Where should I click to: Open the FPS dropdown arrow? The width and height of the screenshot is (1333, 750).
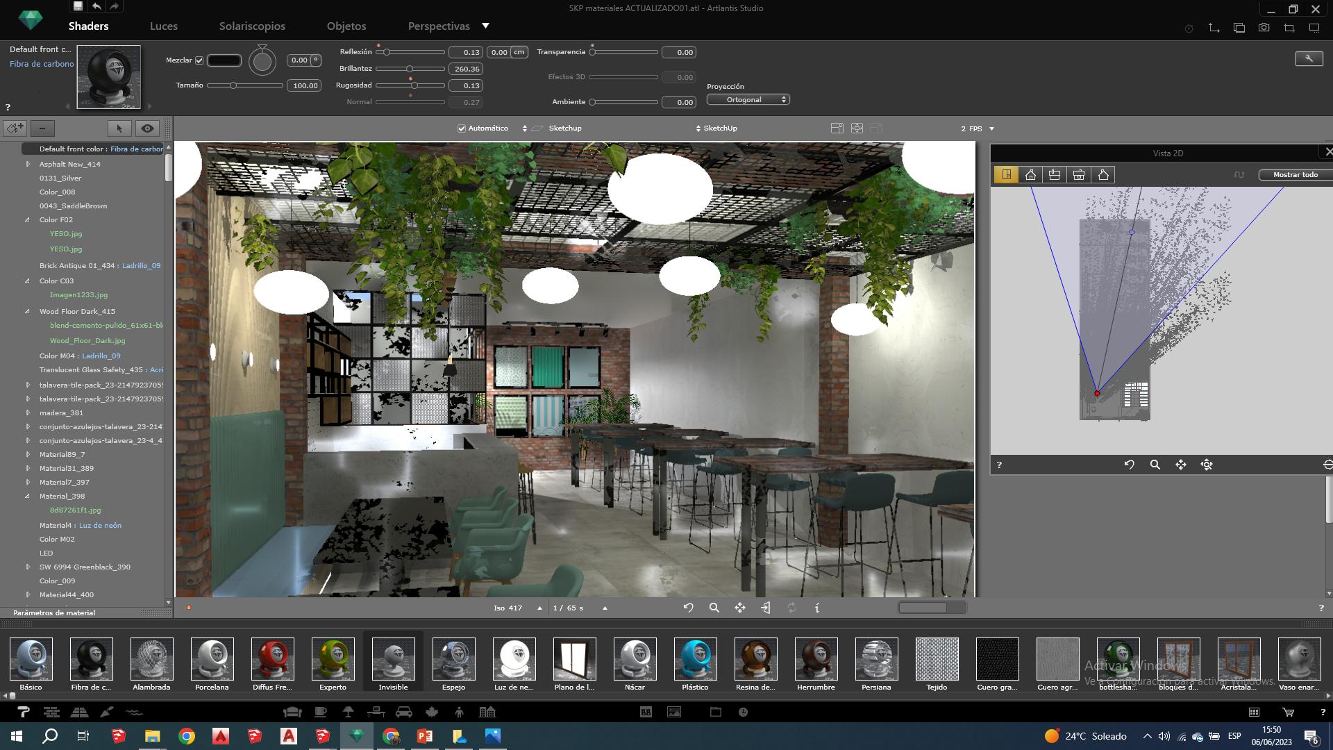991,129
